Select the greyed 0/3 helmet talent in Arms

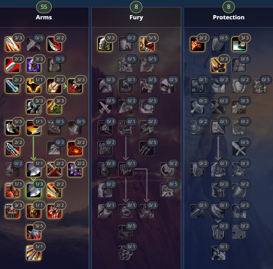pos(54,65)
